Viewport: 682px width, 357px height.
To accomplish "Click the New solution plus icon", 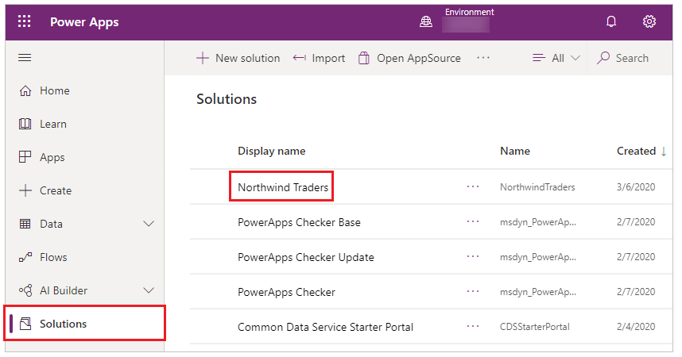I will tap(202, 58).
